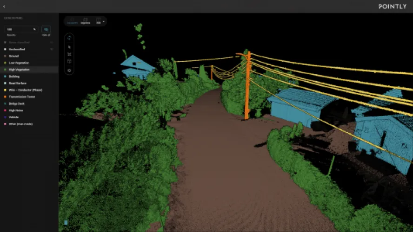Toggle visibility of Unclassified class

(52, 49)
